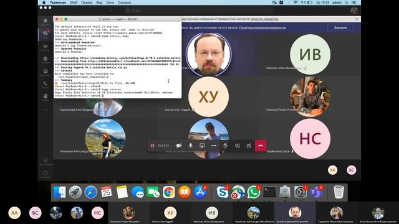Viewport: 399px width, 224px height.
Task: Open Chat in Teams sidebar
Action: click(46, 34)
